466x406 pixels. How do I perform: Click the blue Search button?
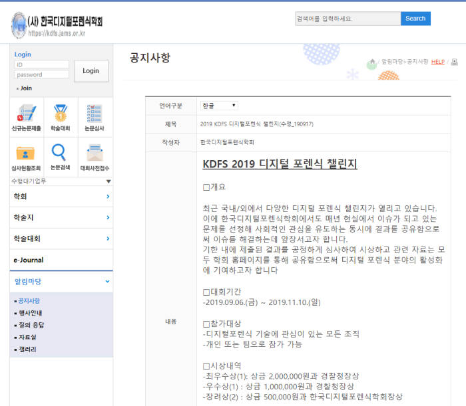415,19
